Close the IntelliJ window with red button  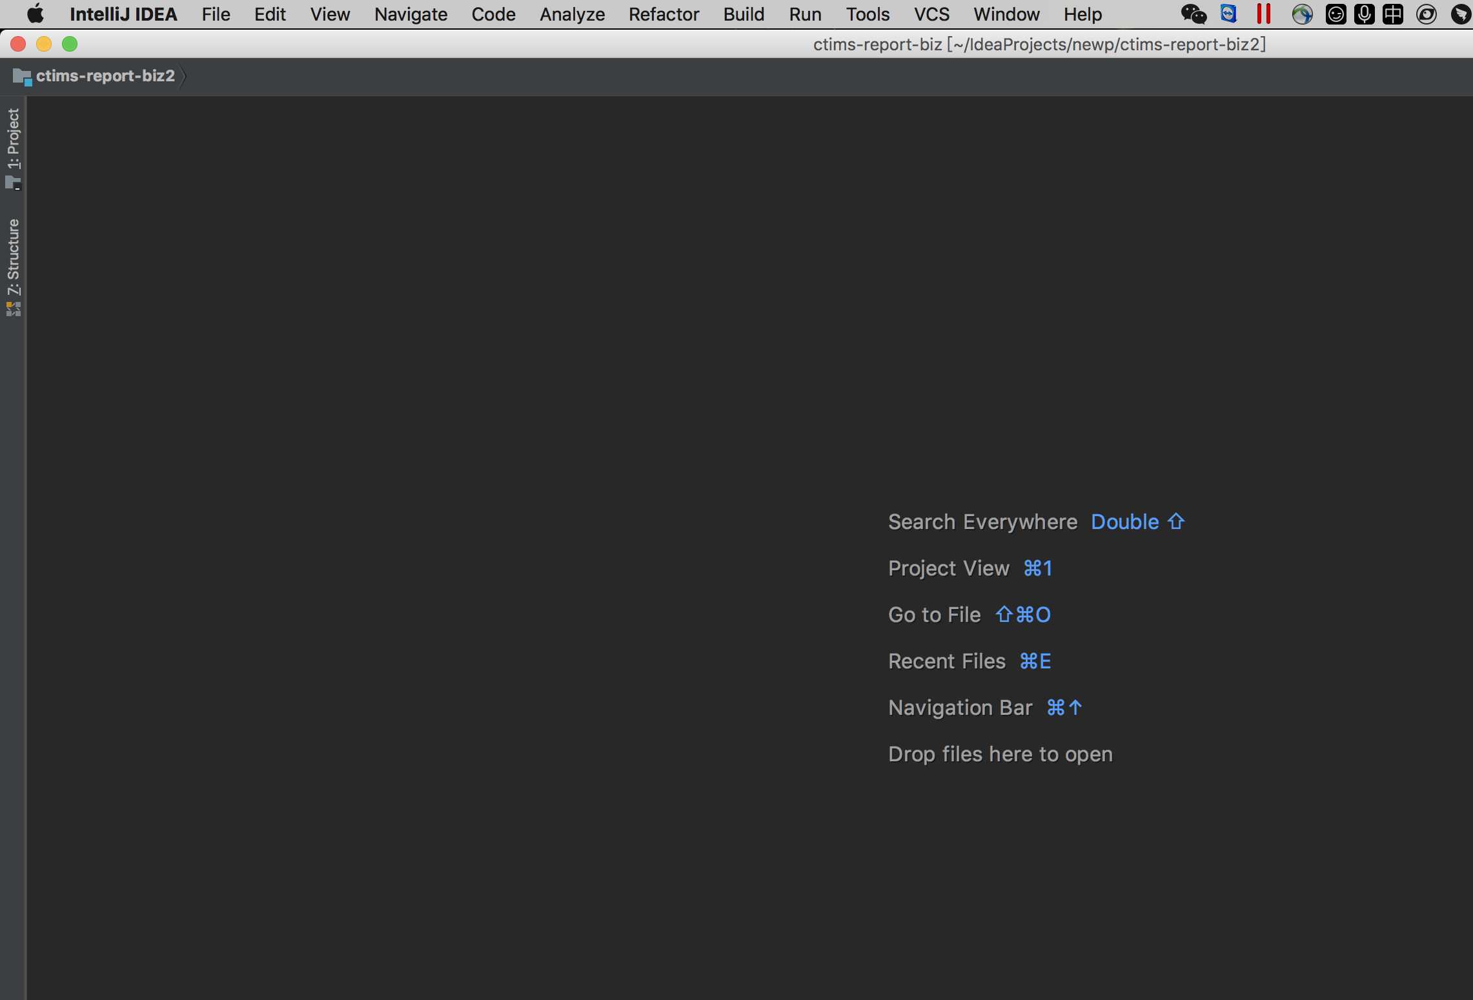(18, 44)
